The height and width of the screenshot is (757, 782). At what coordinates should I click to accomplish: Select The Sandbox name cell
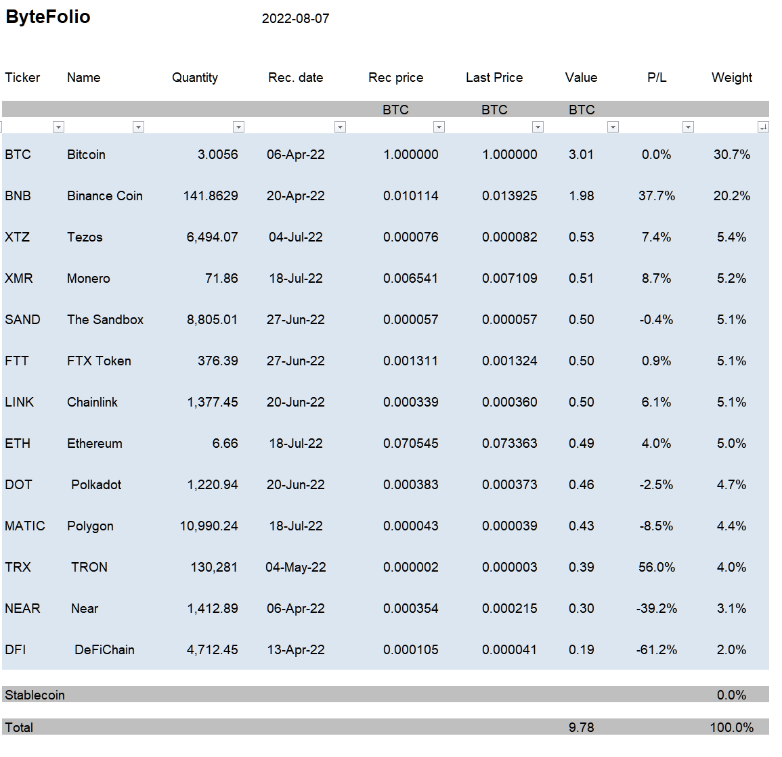click(105, 319)
